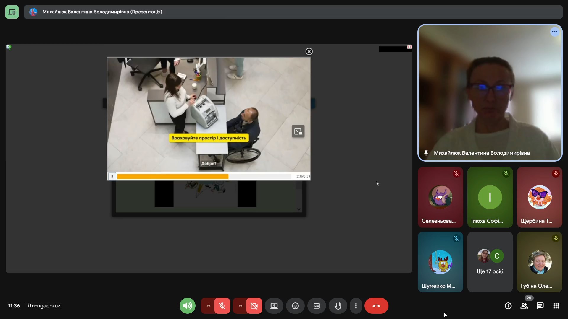Image resolution: width=568 pixels, height=319 pixels.
Task: Open options on Михайлюк's pinned video tile
Action: [x=554, y=32]
